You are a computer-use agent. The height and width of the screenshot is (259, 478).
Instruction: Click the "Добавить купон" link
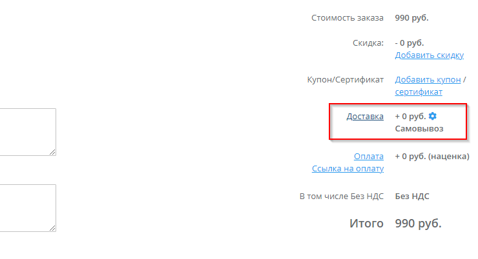[x=428, y=80]
